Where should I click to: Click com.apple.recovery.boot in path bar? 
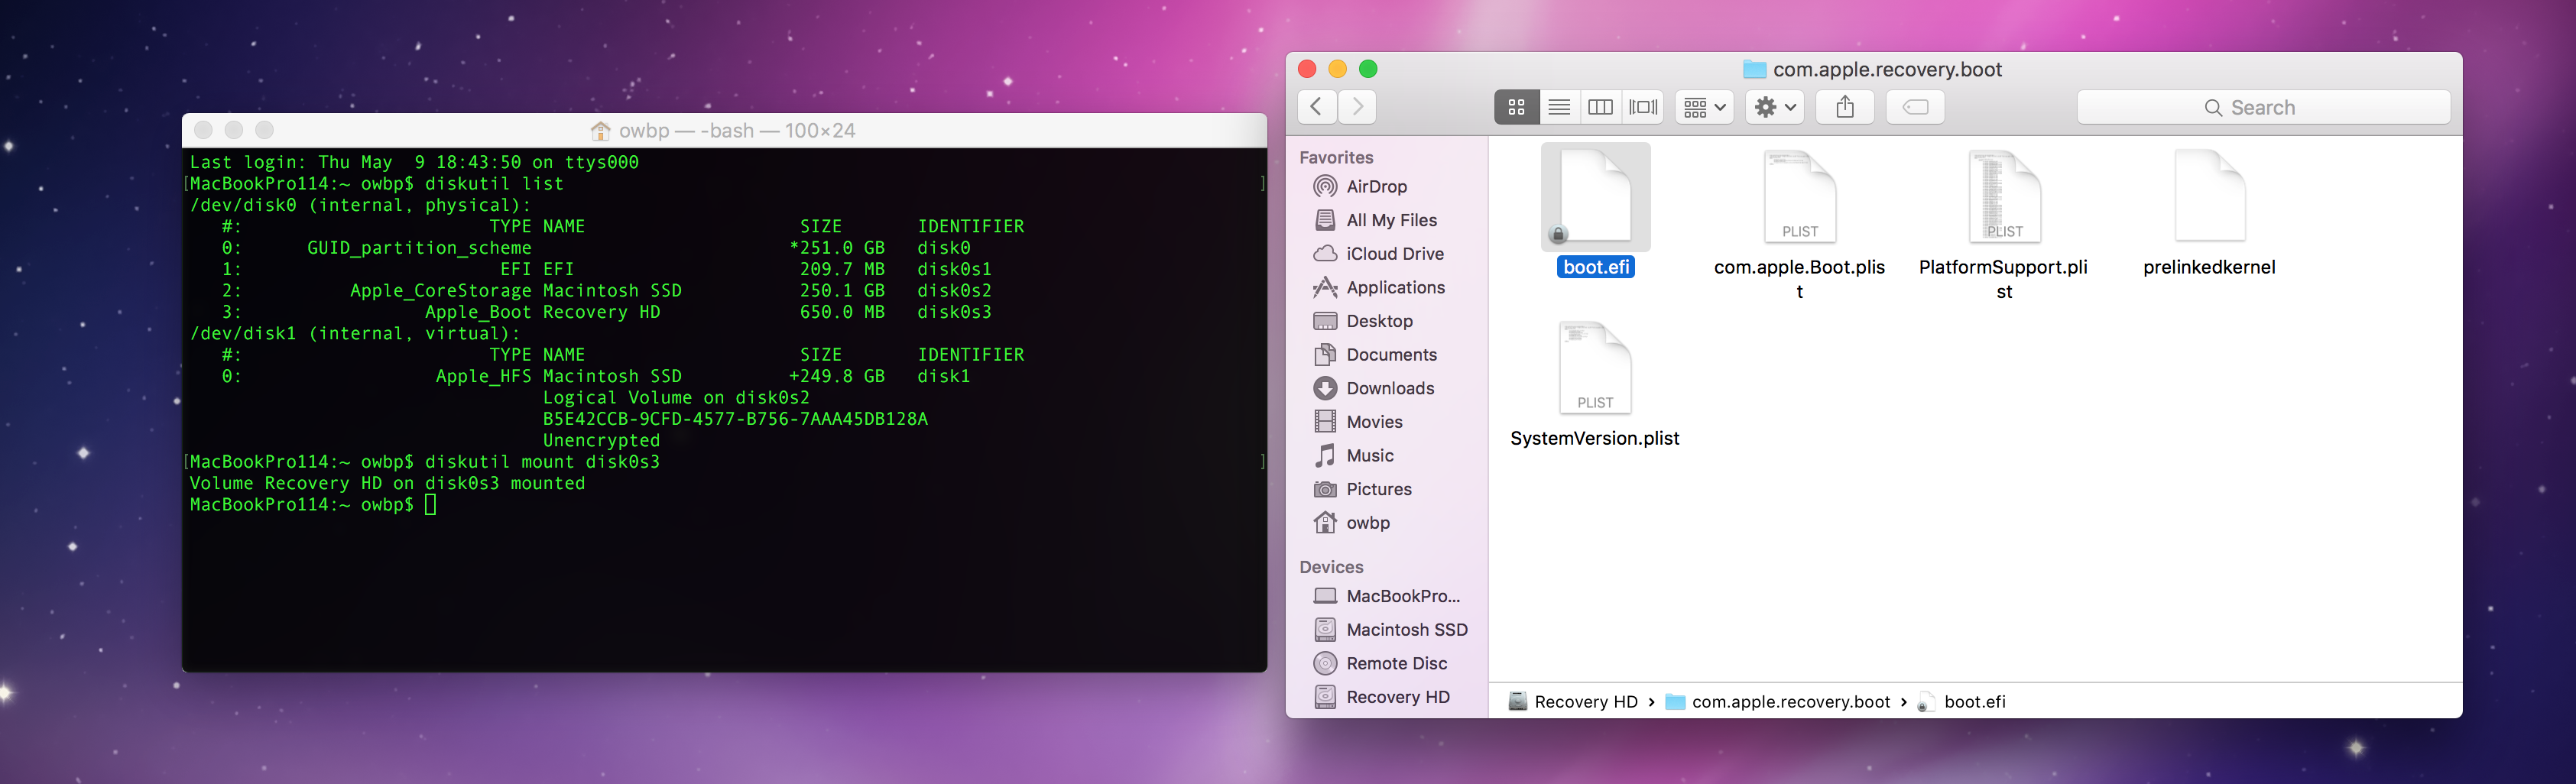pyautogui.click(x=1778, y=702)
